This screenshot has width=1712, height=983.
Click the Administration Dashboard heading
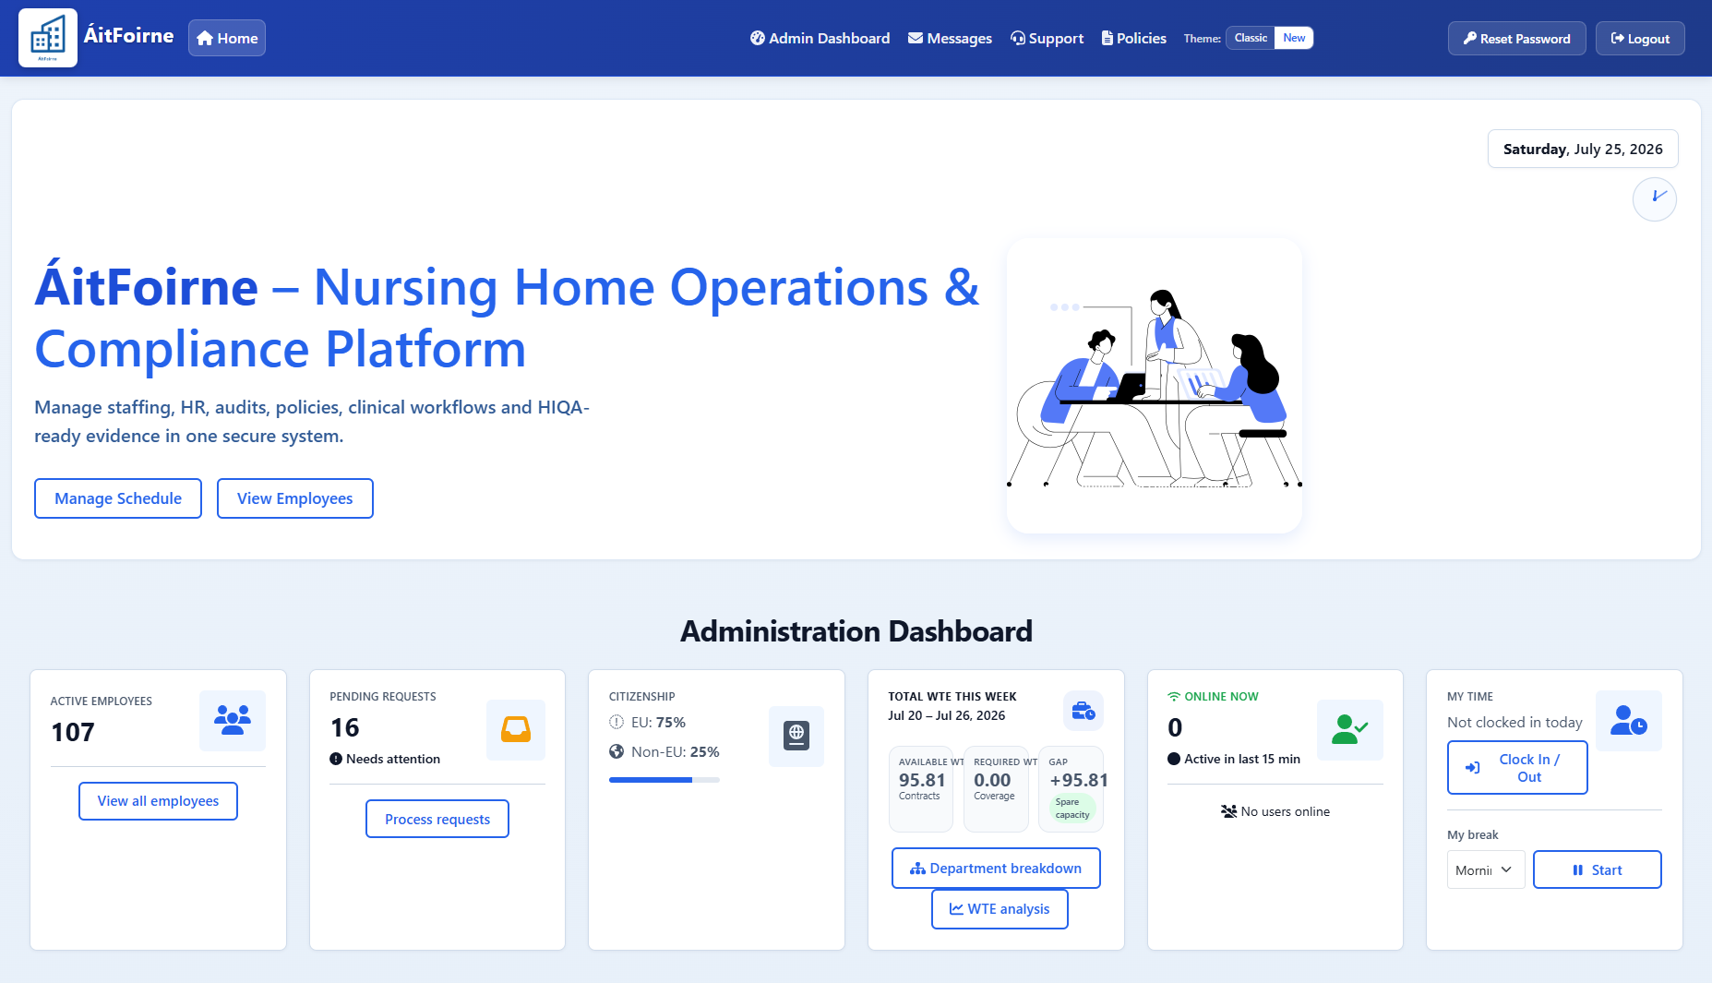(x=856, y=631)
